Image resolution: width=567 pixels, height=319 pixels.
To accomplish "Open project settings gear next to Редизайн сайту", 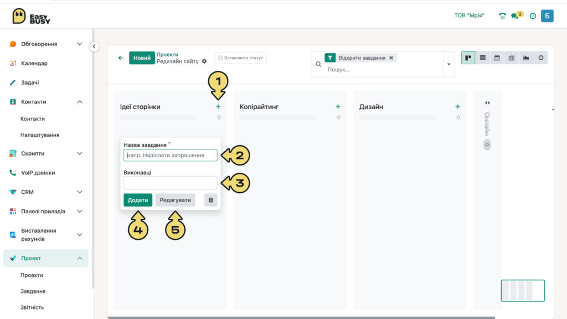I will click(204, 61).
